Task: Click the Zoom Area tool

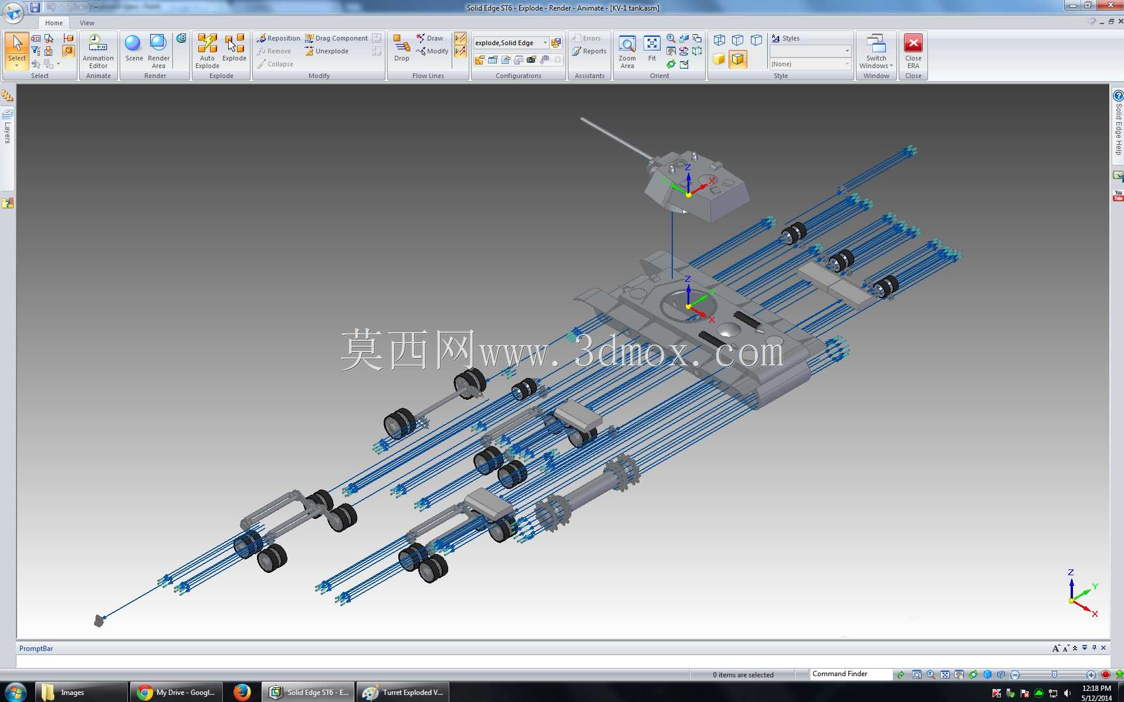Action: pyautogui.click(x=627, y=51)
